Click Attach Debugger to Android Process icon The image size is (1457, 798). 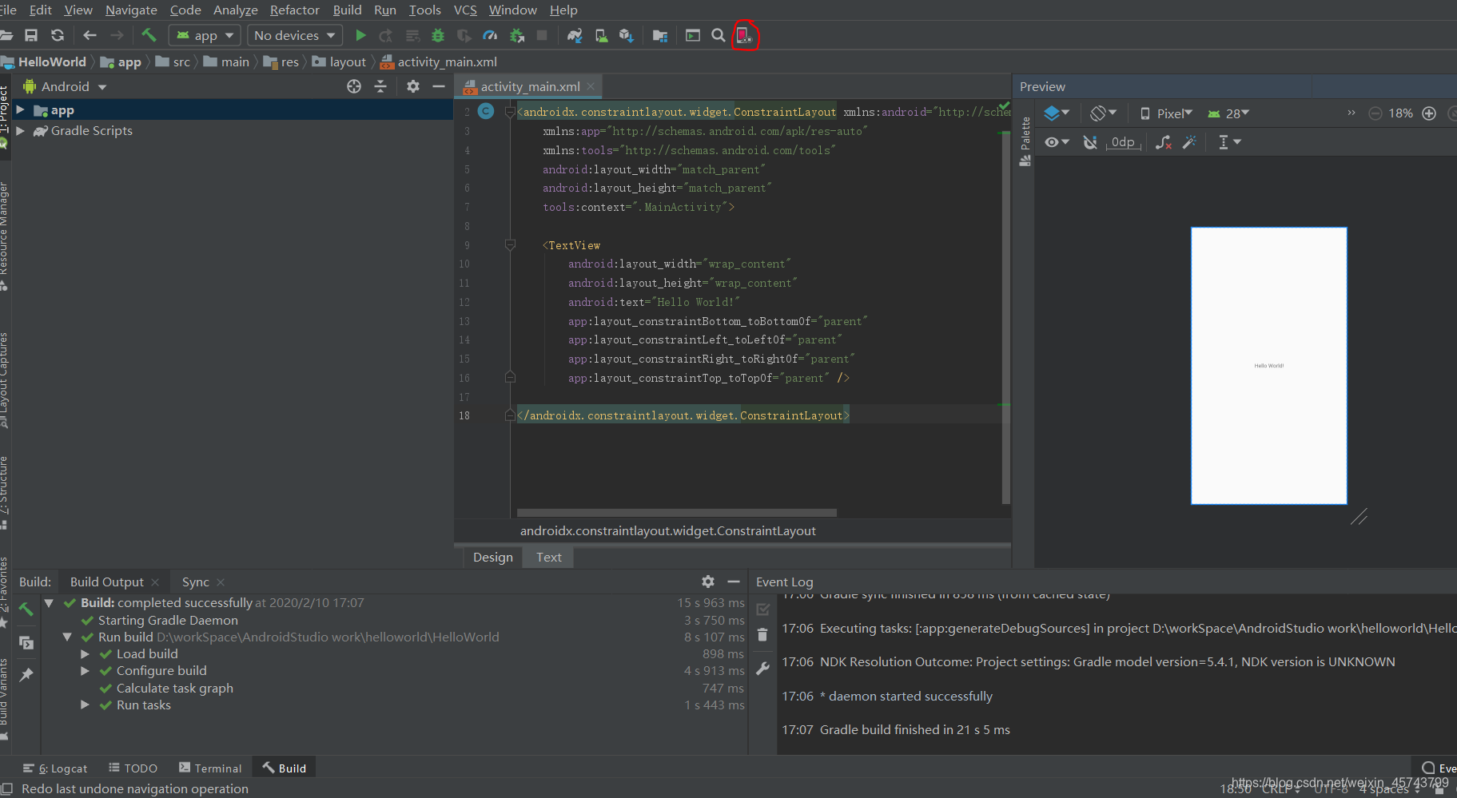click(x=517, y=35)
